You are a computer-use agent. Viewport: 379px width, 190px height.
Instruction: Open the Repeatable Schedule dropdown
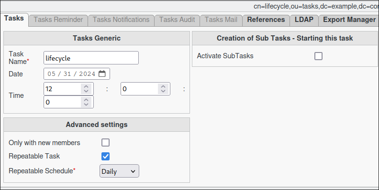tap(120, 171)
